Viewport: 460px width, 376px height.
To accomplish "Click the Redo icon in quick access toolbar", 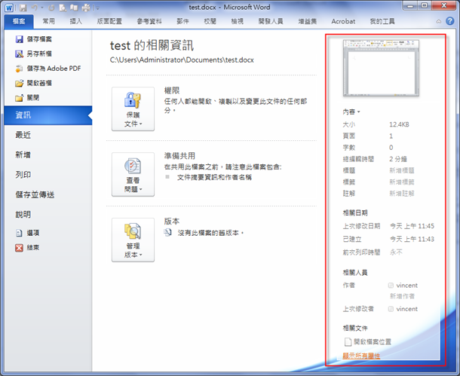I will (x=51, y=8).
